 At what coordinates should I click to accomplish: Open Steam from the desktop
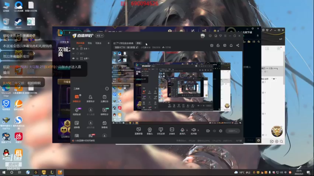pos(18,23)
